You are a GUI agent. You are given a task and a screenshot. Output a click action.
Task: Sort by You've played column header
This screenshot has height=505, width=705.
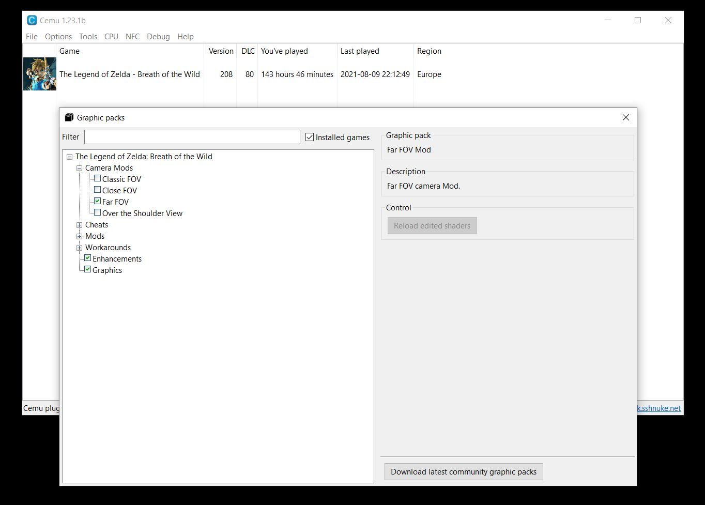pos(297,51)
